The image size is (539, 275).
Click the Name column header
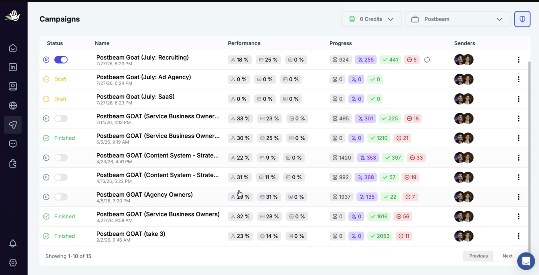tap(102, 43)
